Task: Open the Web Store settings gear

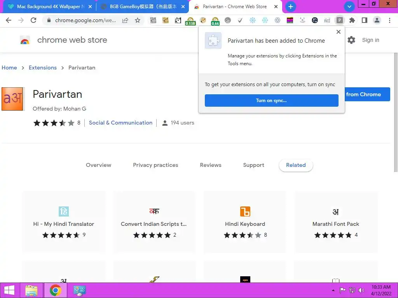Action: (351, 40)
